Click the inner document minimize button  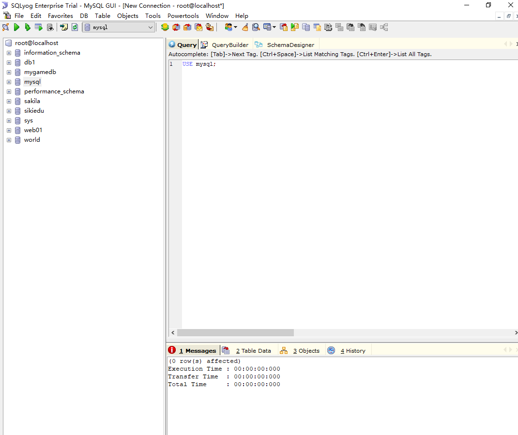(x=499, y=16)
